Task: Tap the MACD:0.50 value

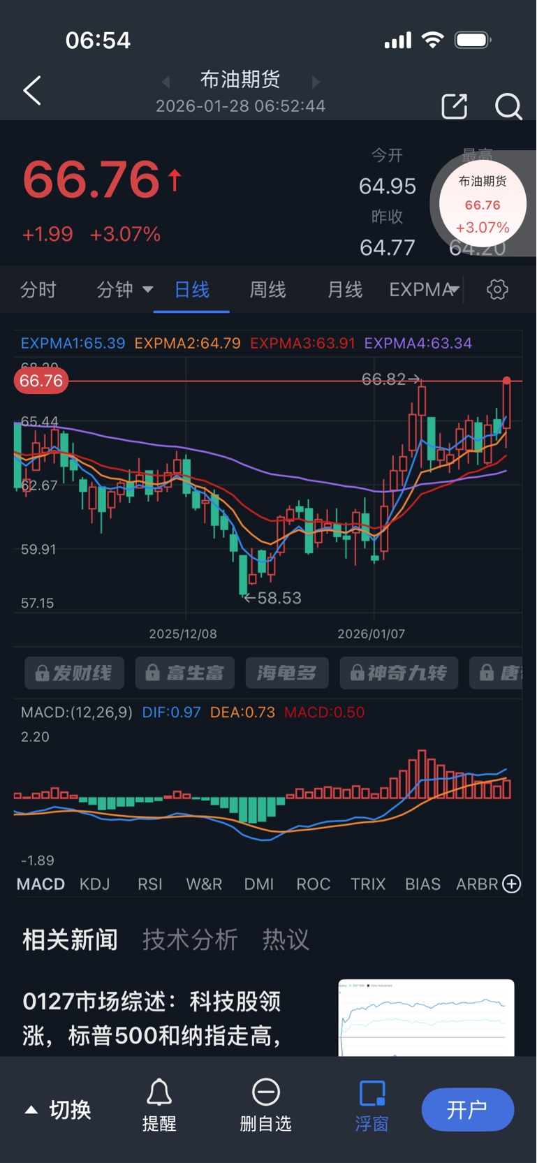Action: (x=325, y=712)
